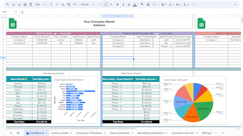Select row 14 header
243x136 pixels.
pos(3,58)
